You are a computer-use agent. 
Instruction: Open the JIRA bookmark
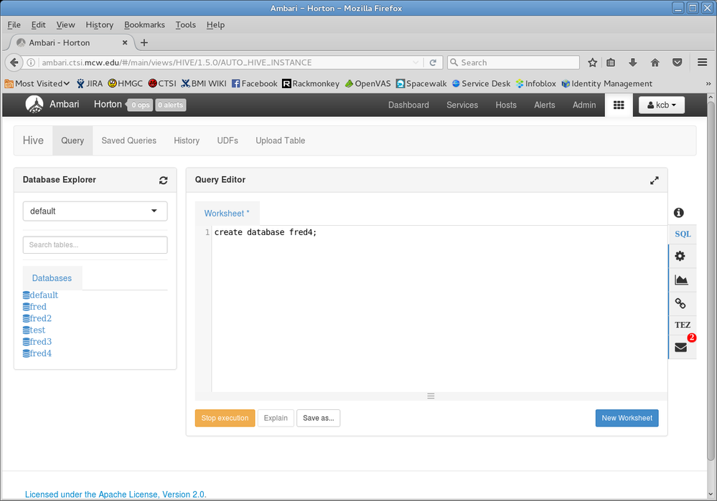[90, 84]
